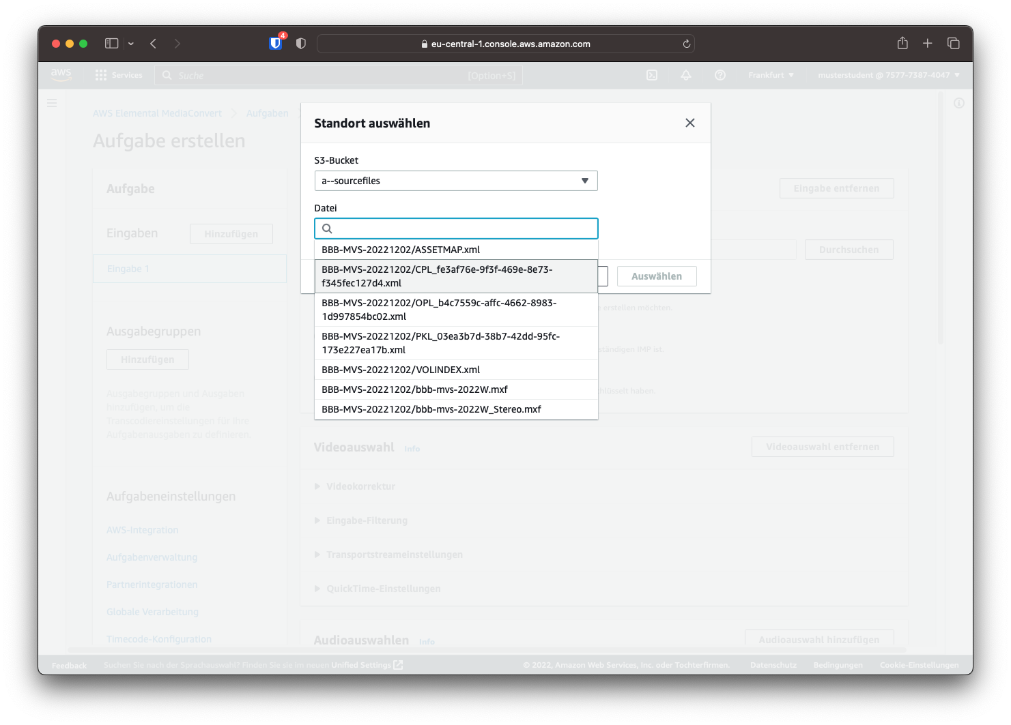The width and height of the screenshot is (1011, 725).
Task: Select Eingabe 1 in the sidebar
Action: [190, 269]
